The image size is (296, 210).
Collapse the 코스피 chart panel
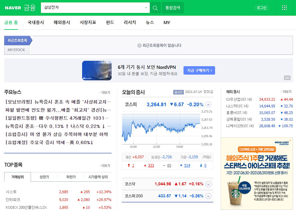[x=208, y=104]
